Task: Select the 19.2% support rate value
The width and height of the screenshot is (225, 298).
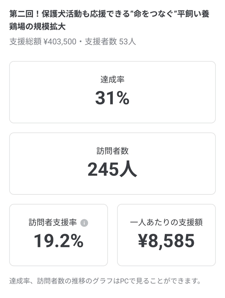Action: click(58, 241)
